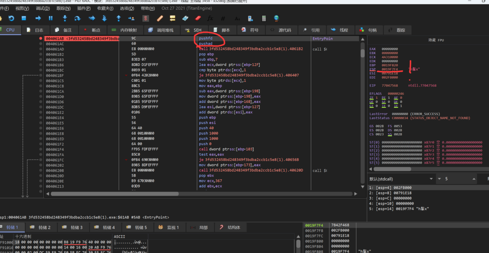Select the ESP register value 0019F7F4
Viewport: 489px width, 253px height.
click(x=390, y=69)
